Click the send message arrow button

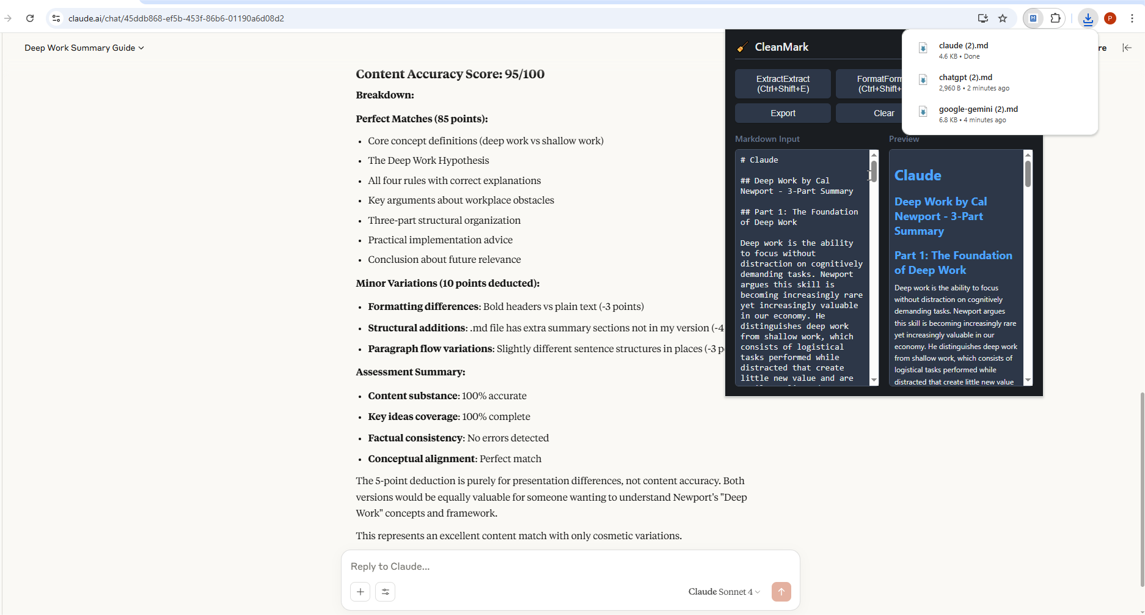pos(781,591)
